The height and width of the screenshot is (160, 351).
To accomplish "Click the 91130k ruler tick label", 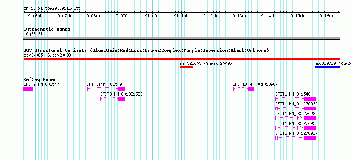I will pyautogui.click(x=239, y=16).
